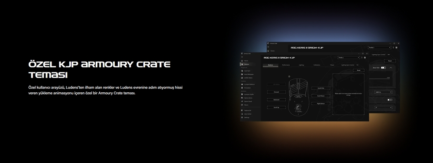Click the button settings panel
The width and height of the screenshot is (433, 163).
[x=349, y=94]
